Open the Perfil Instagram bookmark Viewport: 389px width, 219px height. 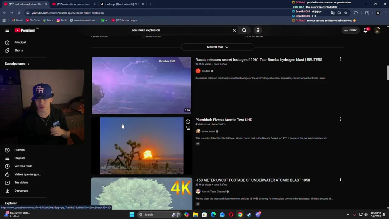pyautogui.click(x=61, y=20)
